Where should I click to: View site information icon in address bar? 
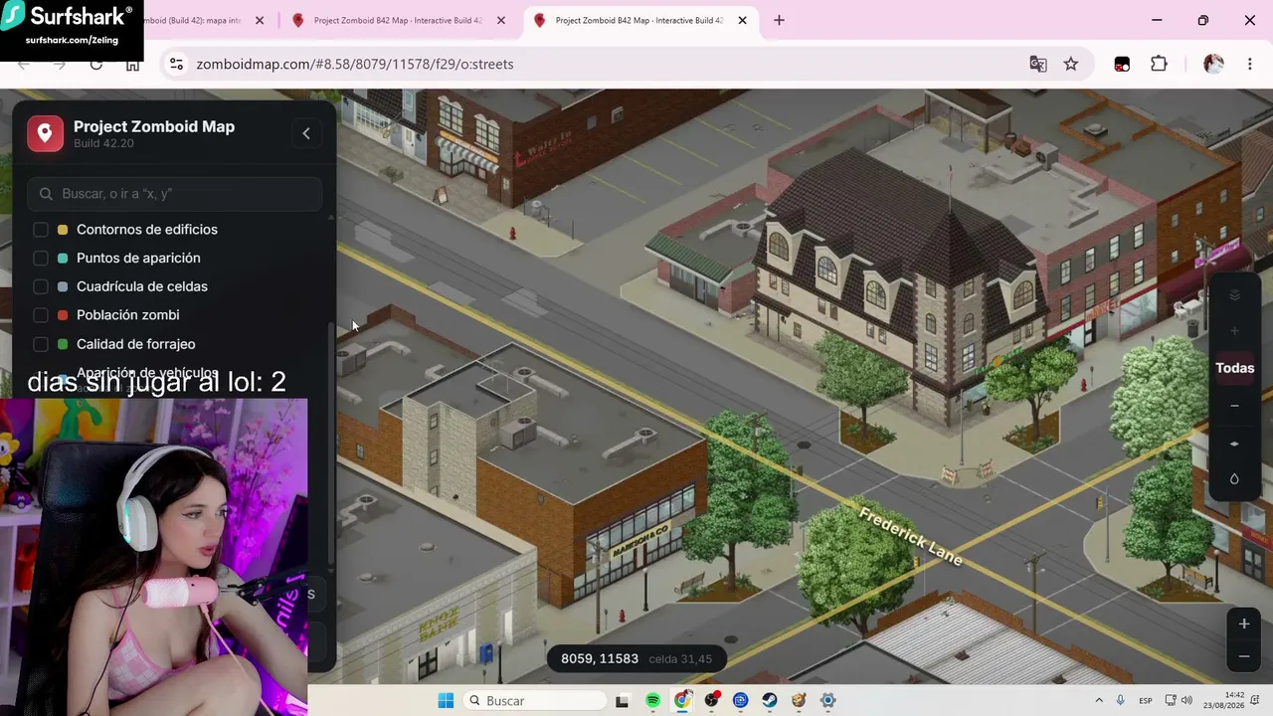pos(176,64)
